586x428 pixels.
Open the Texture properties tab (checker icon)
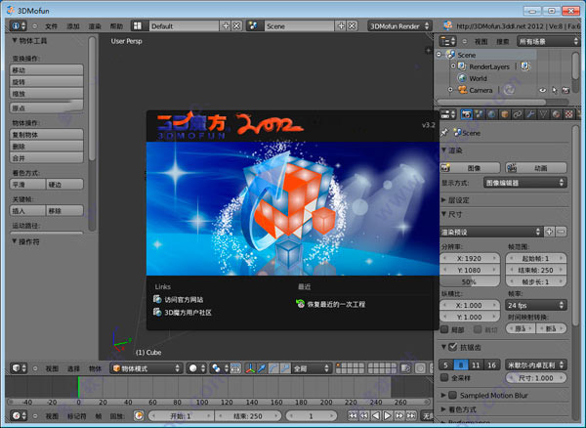tap(568, 114)
